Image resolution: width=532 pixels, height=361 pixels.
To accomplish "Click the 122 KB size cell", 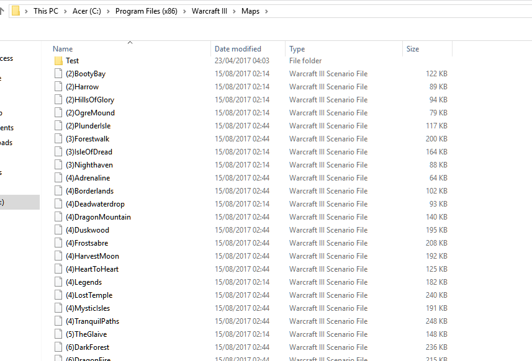I will point(436,74).
